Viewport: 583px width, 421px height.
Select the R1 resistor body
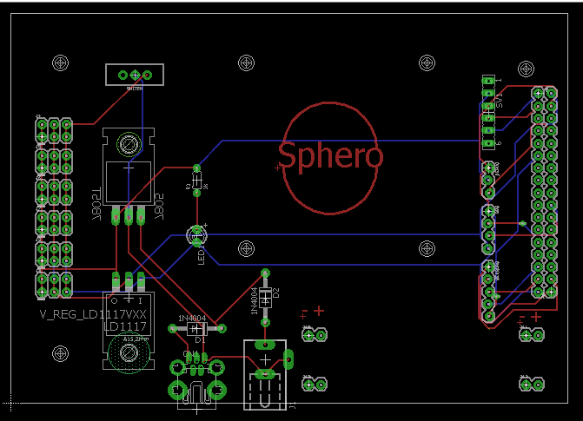click(196, 181)
